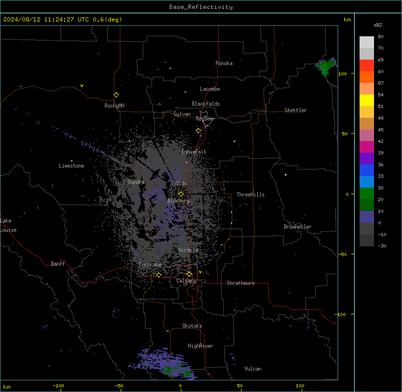402x392 pixels.
Task: Click the Sundre town label
Action: (x=136, y=182)
